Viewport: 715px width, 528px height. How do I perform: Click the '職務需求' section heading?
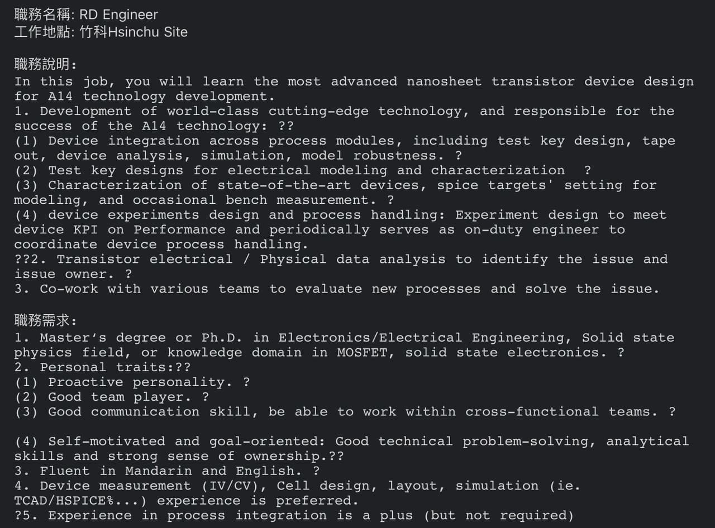point(45,320)
